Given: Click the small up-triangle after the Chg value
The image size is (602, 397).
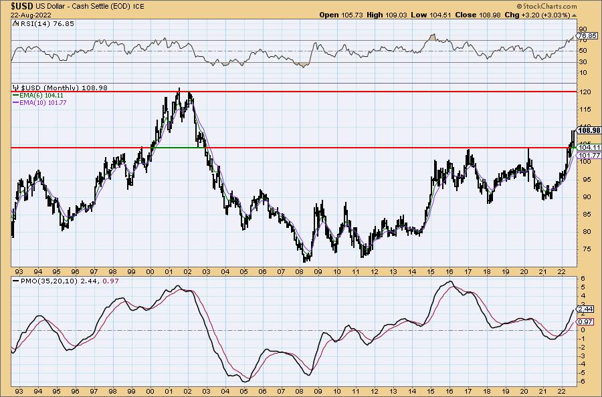Looking at the screenshot, I should click(575, 15).
